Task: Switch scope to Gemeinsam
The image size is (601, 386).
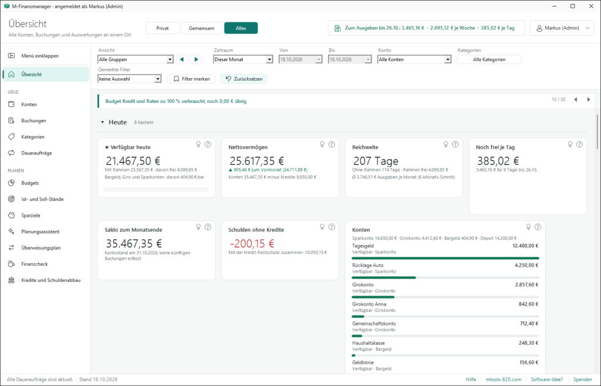Action: 201,28
